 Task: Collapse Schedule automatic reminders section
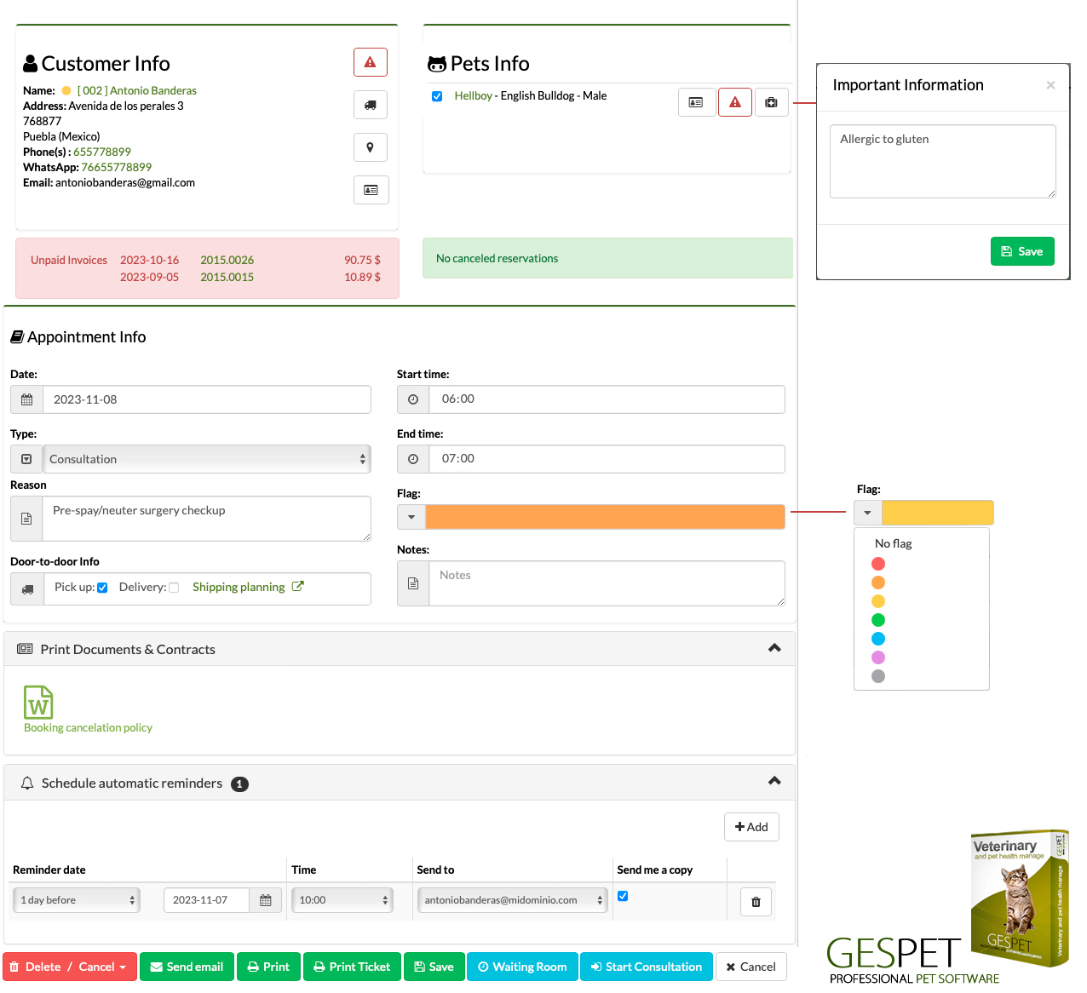coord(774,781)
